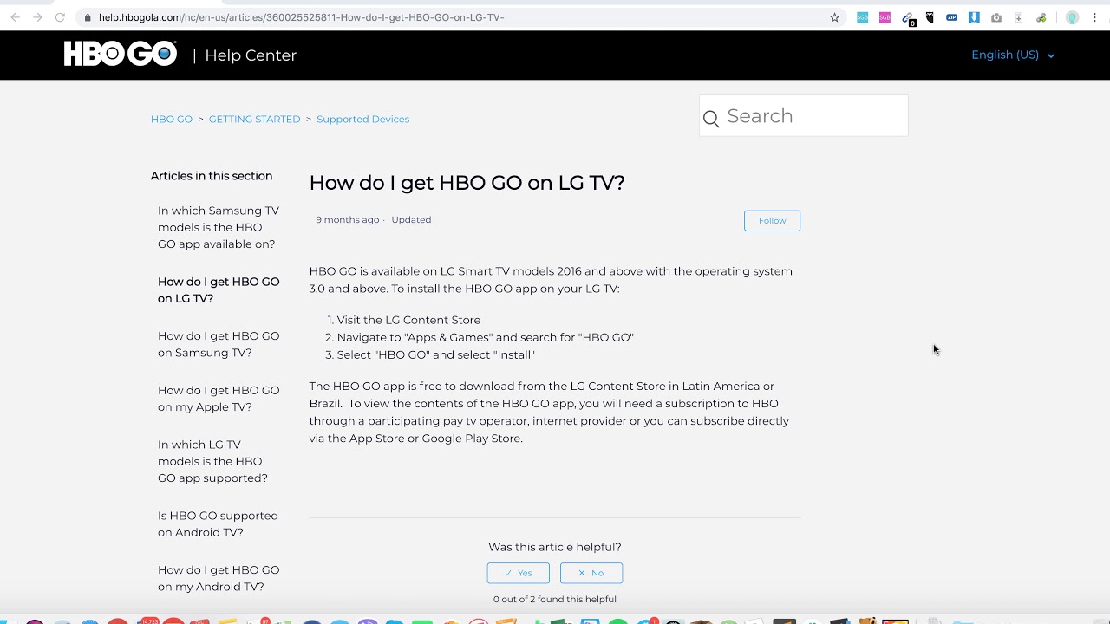The width and height of the screenshot is (1110, 624).
Task: Open Supported Devices breadcrumb
Action: [x=362, y=119]
